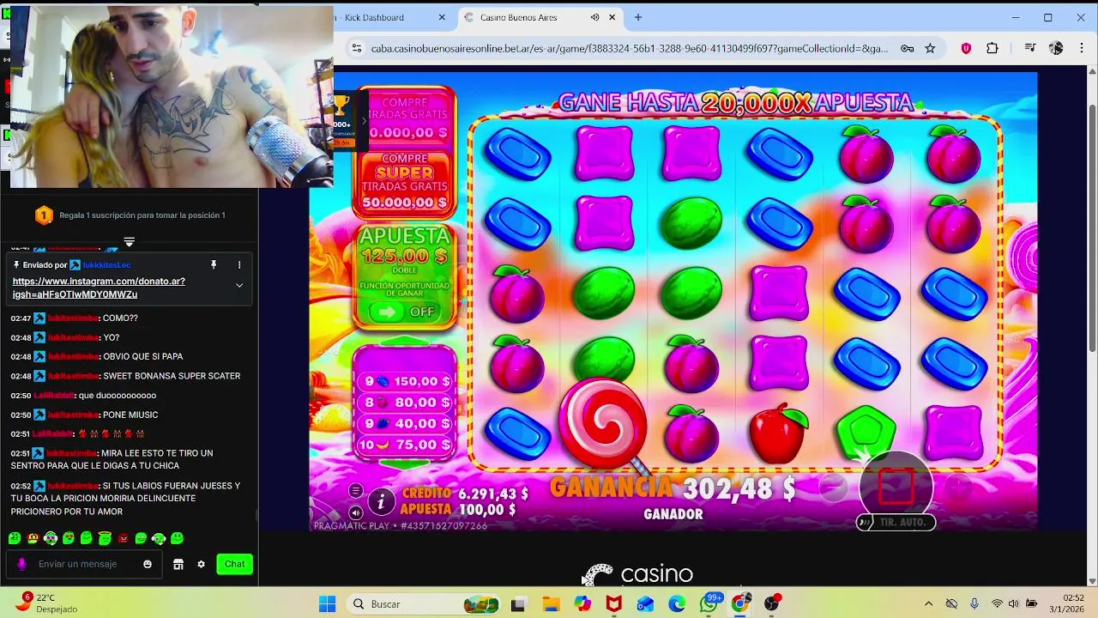Open the media control icon in toolbar

tap(1030, 49)
